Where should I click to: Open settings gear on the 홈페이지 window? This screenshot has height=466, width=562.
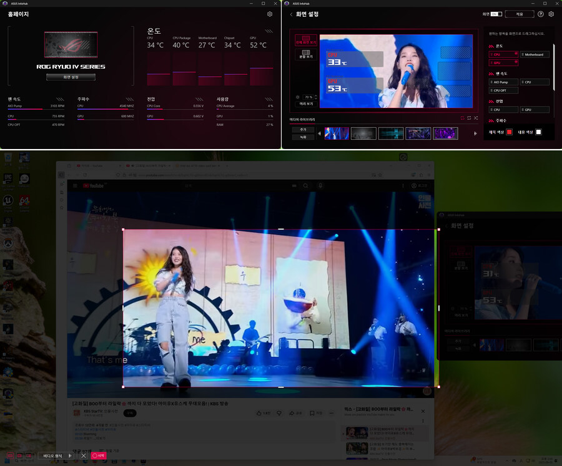click(x=270, y=14)
